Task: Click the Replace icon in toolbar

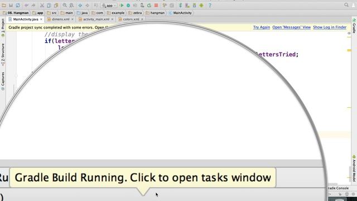Action: click(x=71, y=5)
